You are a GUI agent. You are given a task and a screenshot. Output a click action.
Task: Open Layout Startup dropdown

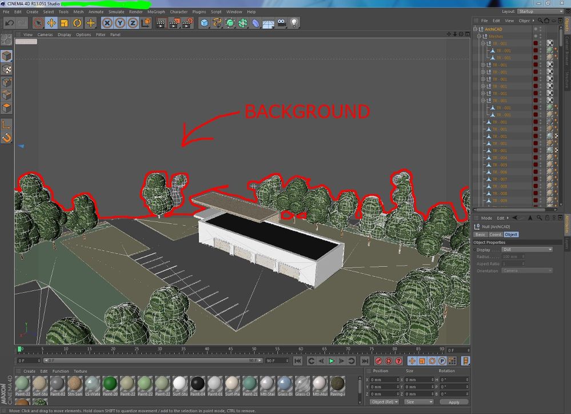(x=540, y=11)
